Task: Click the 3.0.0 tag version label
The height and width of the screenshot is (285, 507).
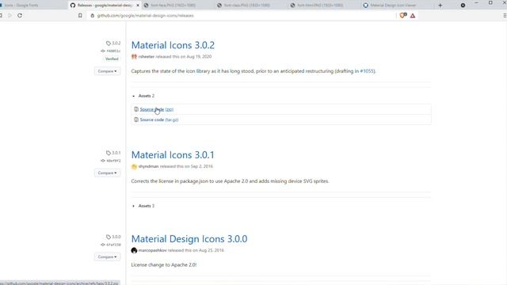Action: pyautogui.click(x=116, y=237)
